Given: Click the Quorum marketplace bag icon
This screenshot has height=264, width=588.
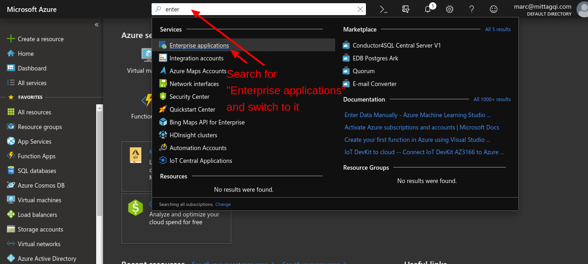Looking at the screenshot, I should pos(346,70).
